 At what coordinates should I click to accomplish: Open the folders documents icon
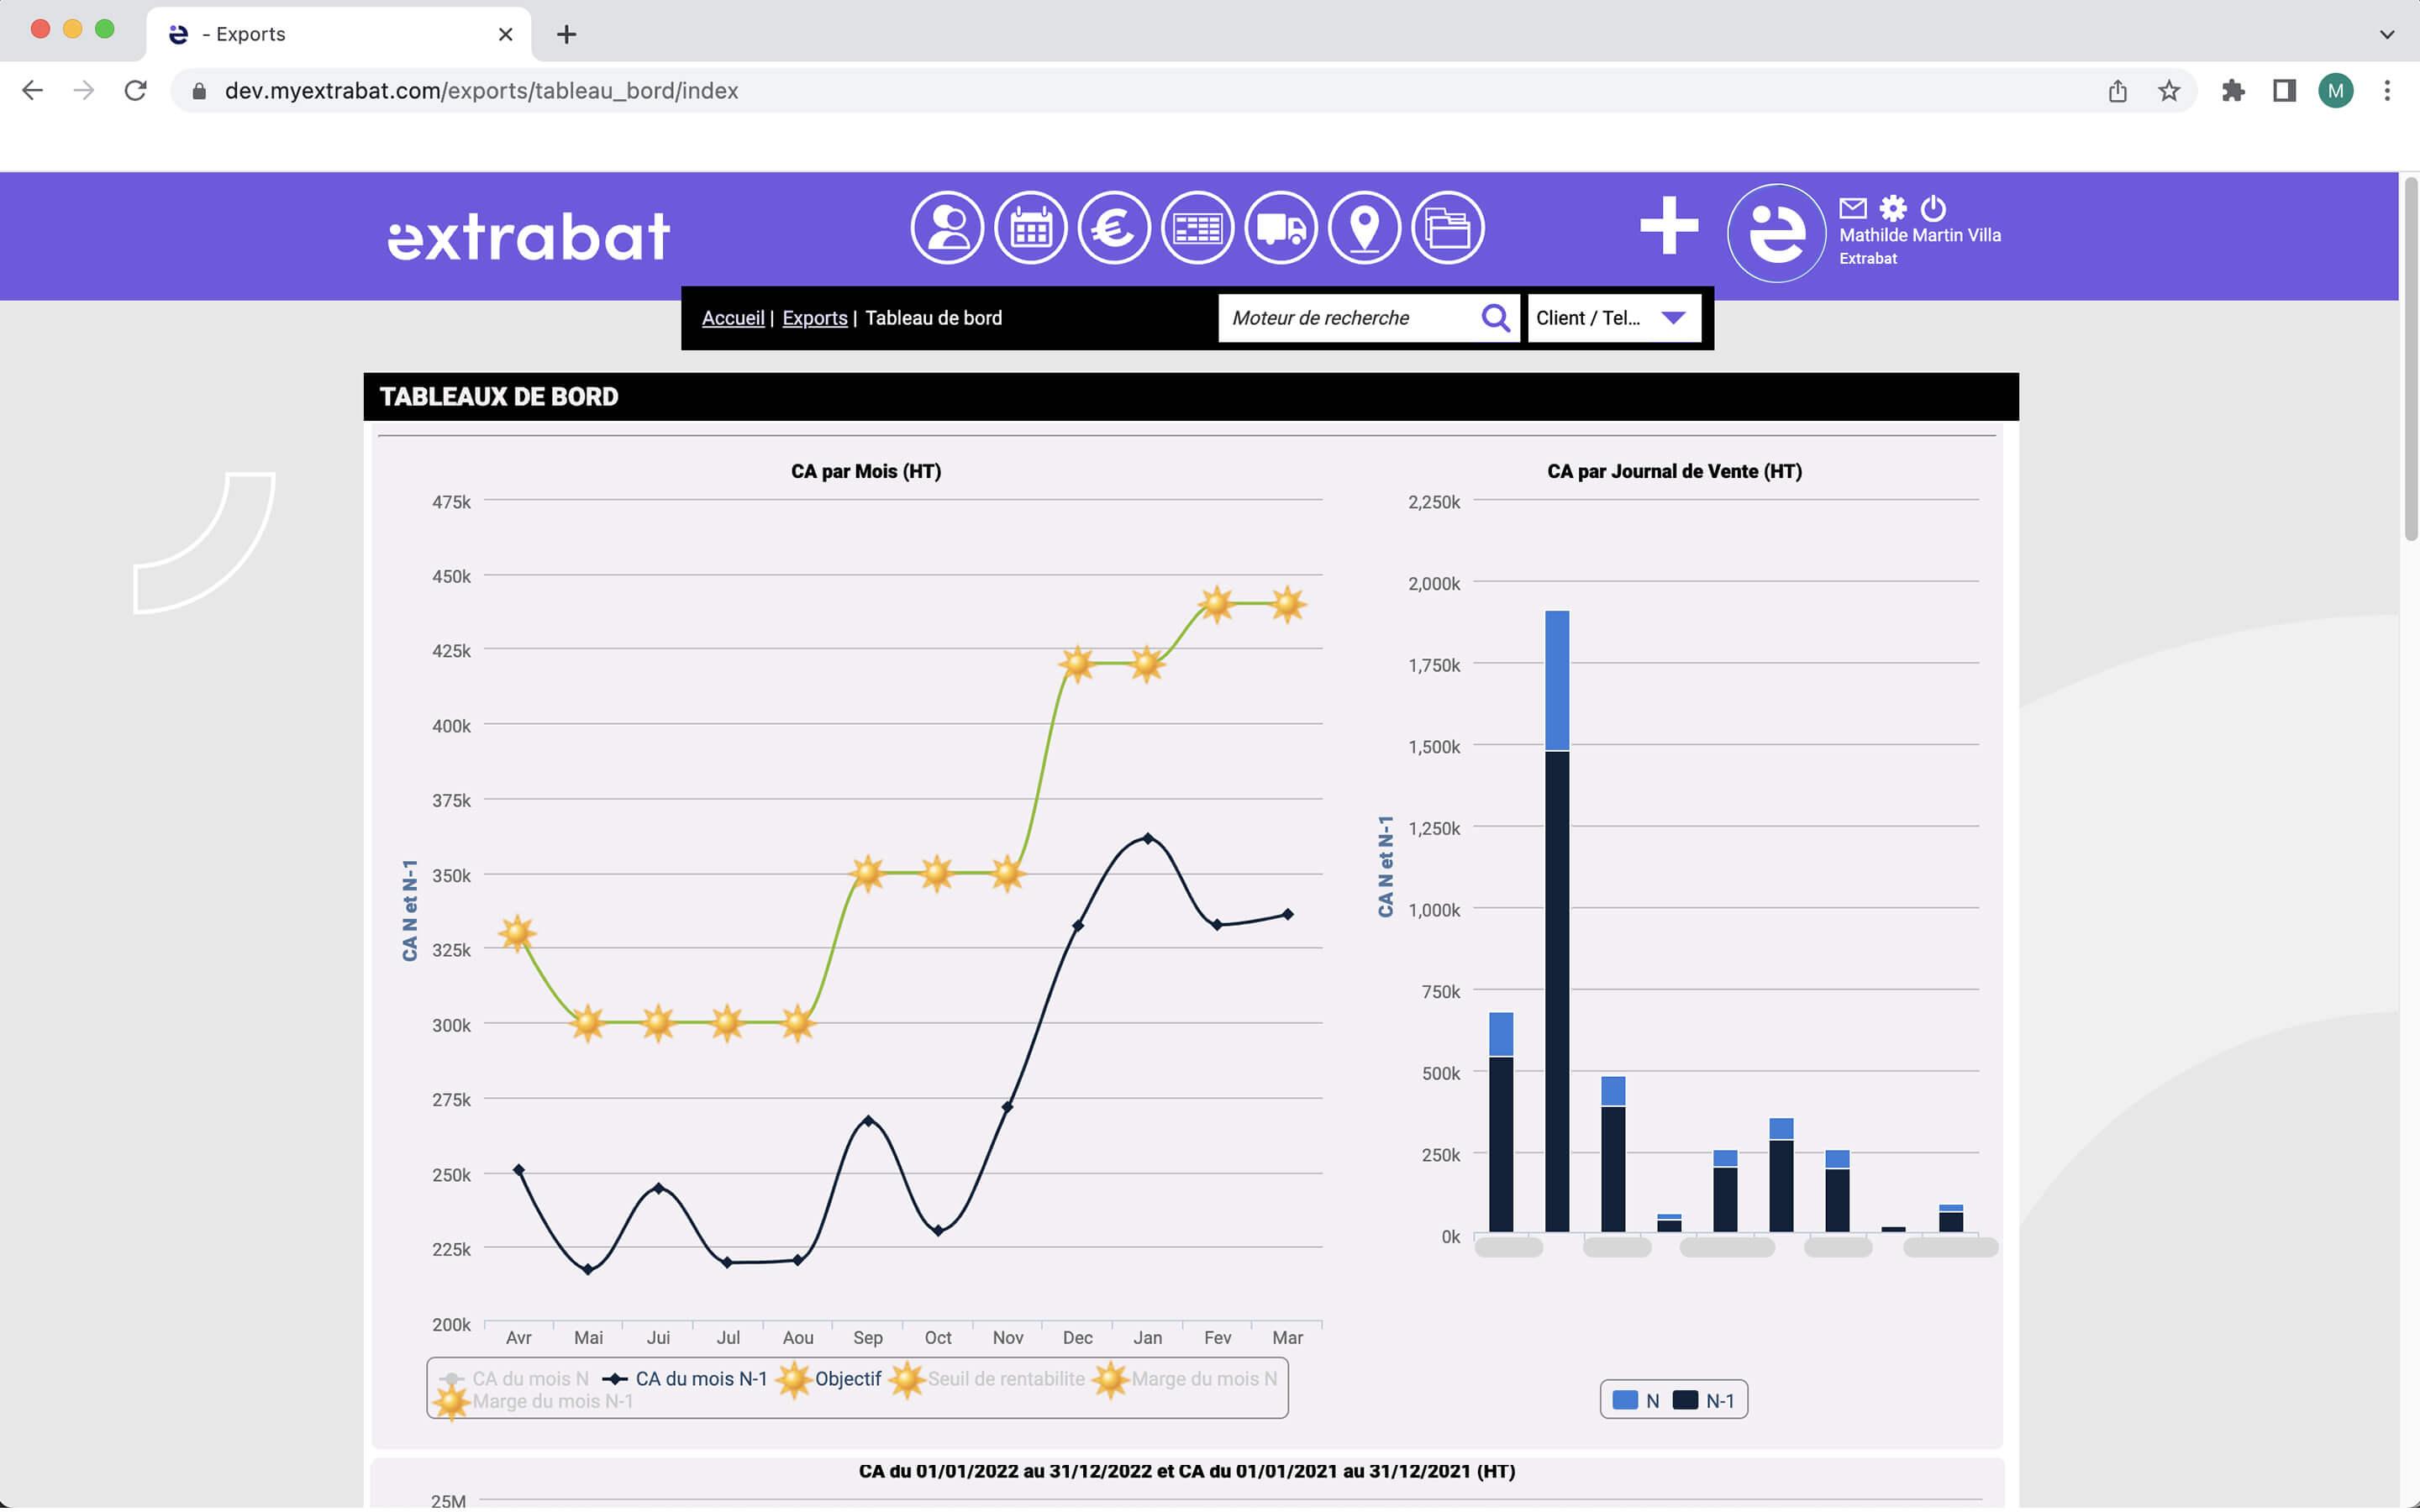pyautogui.click(x=1447, y=228)
